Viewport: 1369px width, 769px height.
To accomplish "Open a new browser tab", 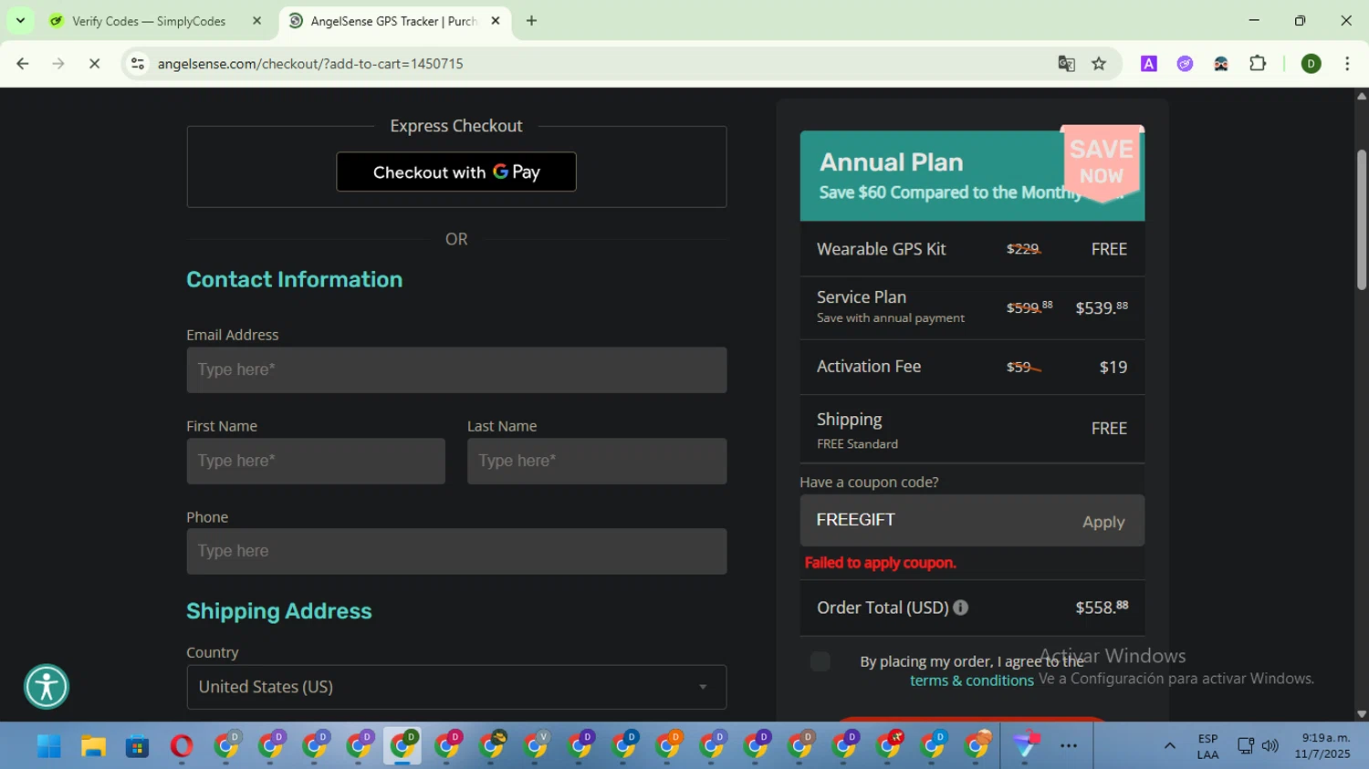I will [x=531, y=20].
